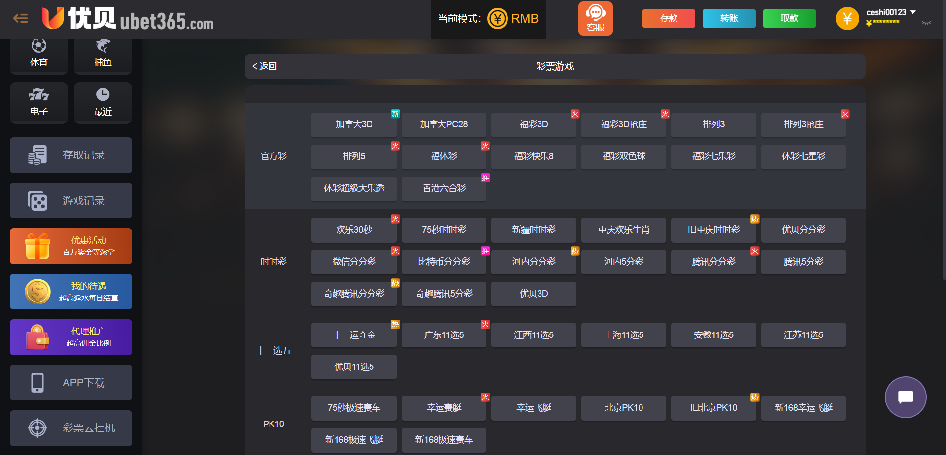The image size is (946, 455).
Task: Expand the ceshi00123 account dropdown
Action: [913, 12]
